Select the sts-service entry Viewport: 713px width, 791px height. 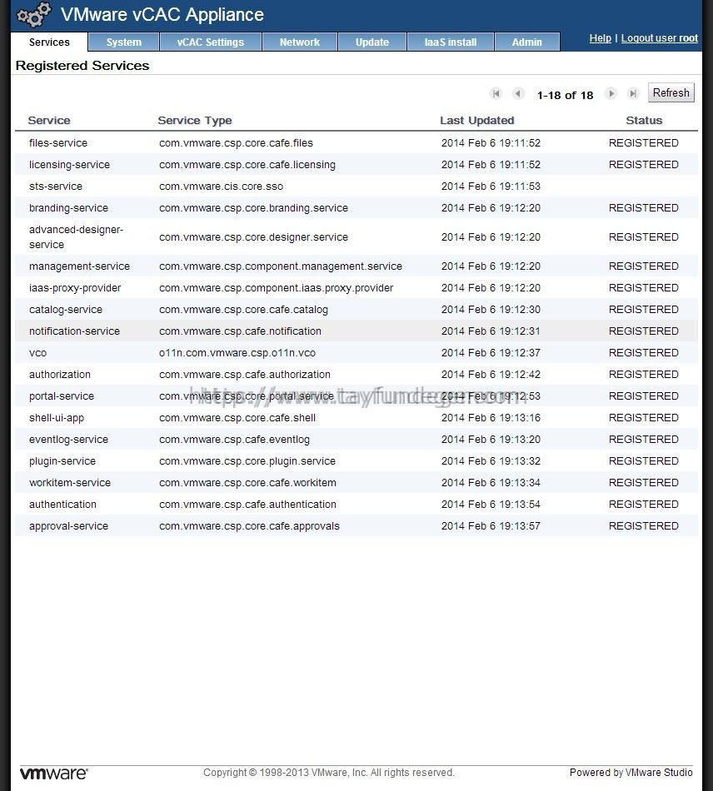(56, 187)
